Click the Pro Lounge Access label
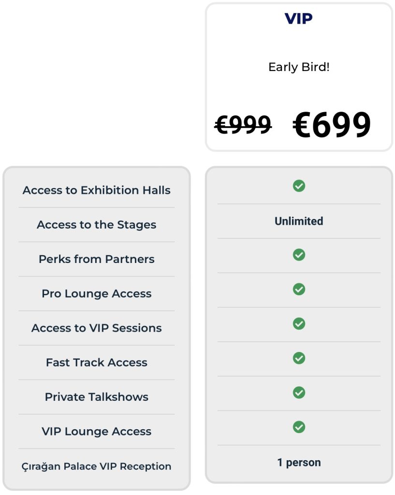395x495 pixels. (97, 293)
